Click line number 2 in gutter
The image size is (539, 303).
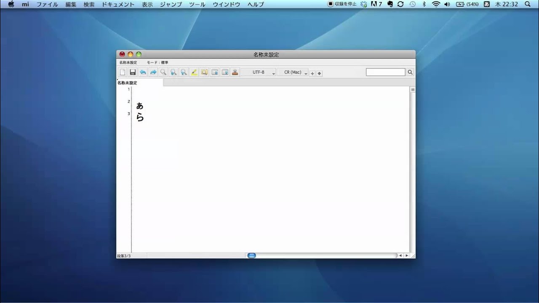click(x=129, y=101)
